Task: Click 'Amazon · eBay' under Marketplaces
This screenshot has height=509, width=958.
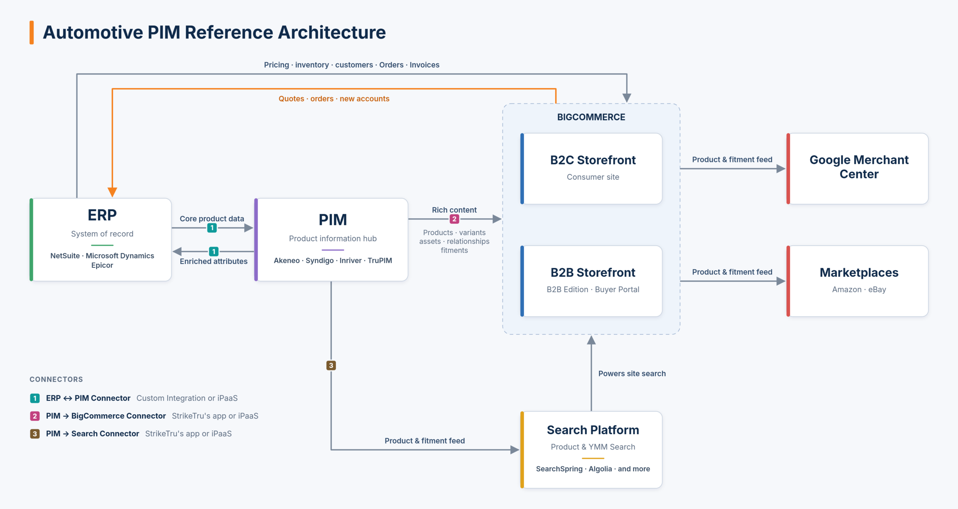Action: 859,290
